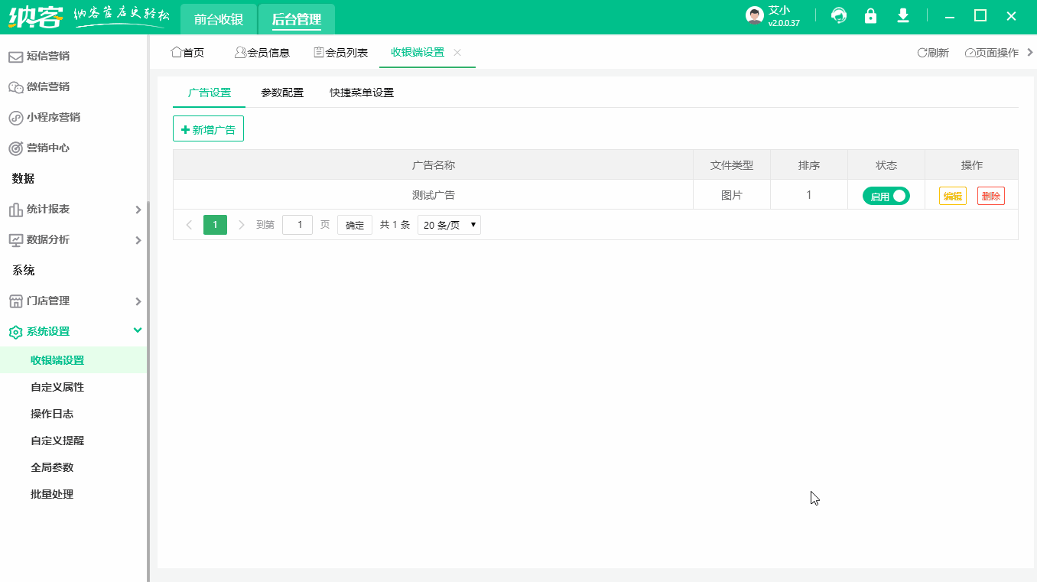Click the 新增广告 add advertisement button
The image size is (1037, 582).
[208, 128]
